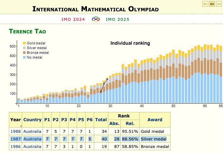Open the 1987 year link
Viewport: 223px width, 153px height.
click(15, 139)
